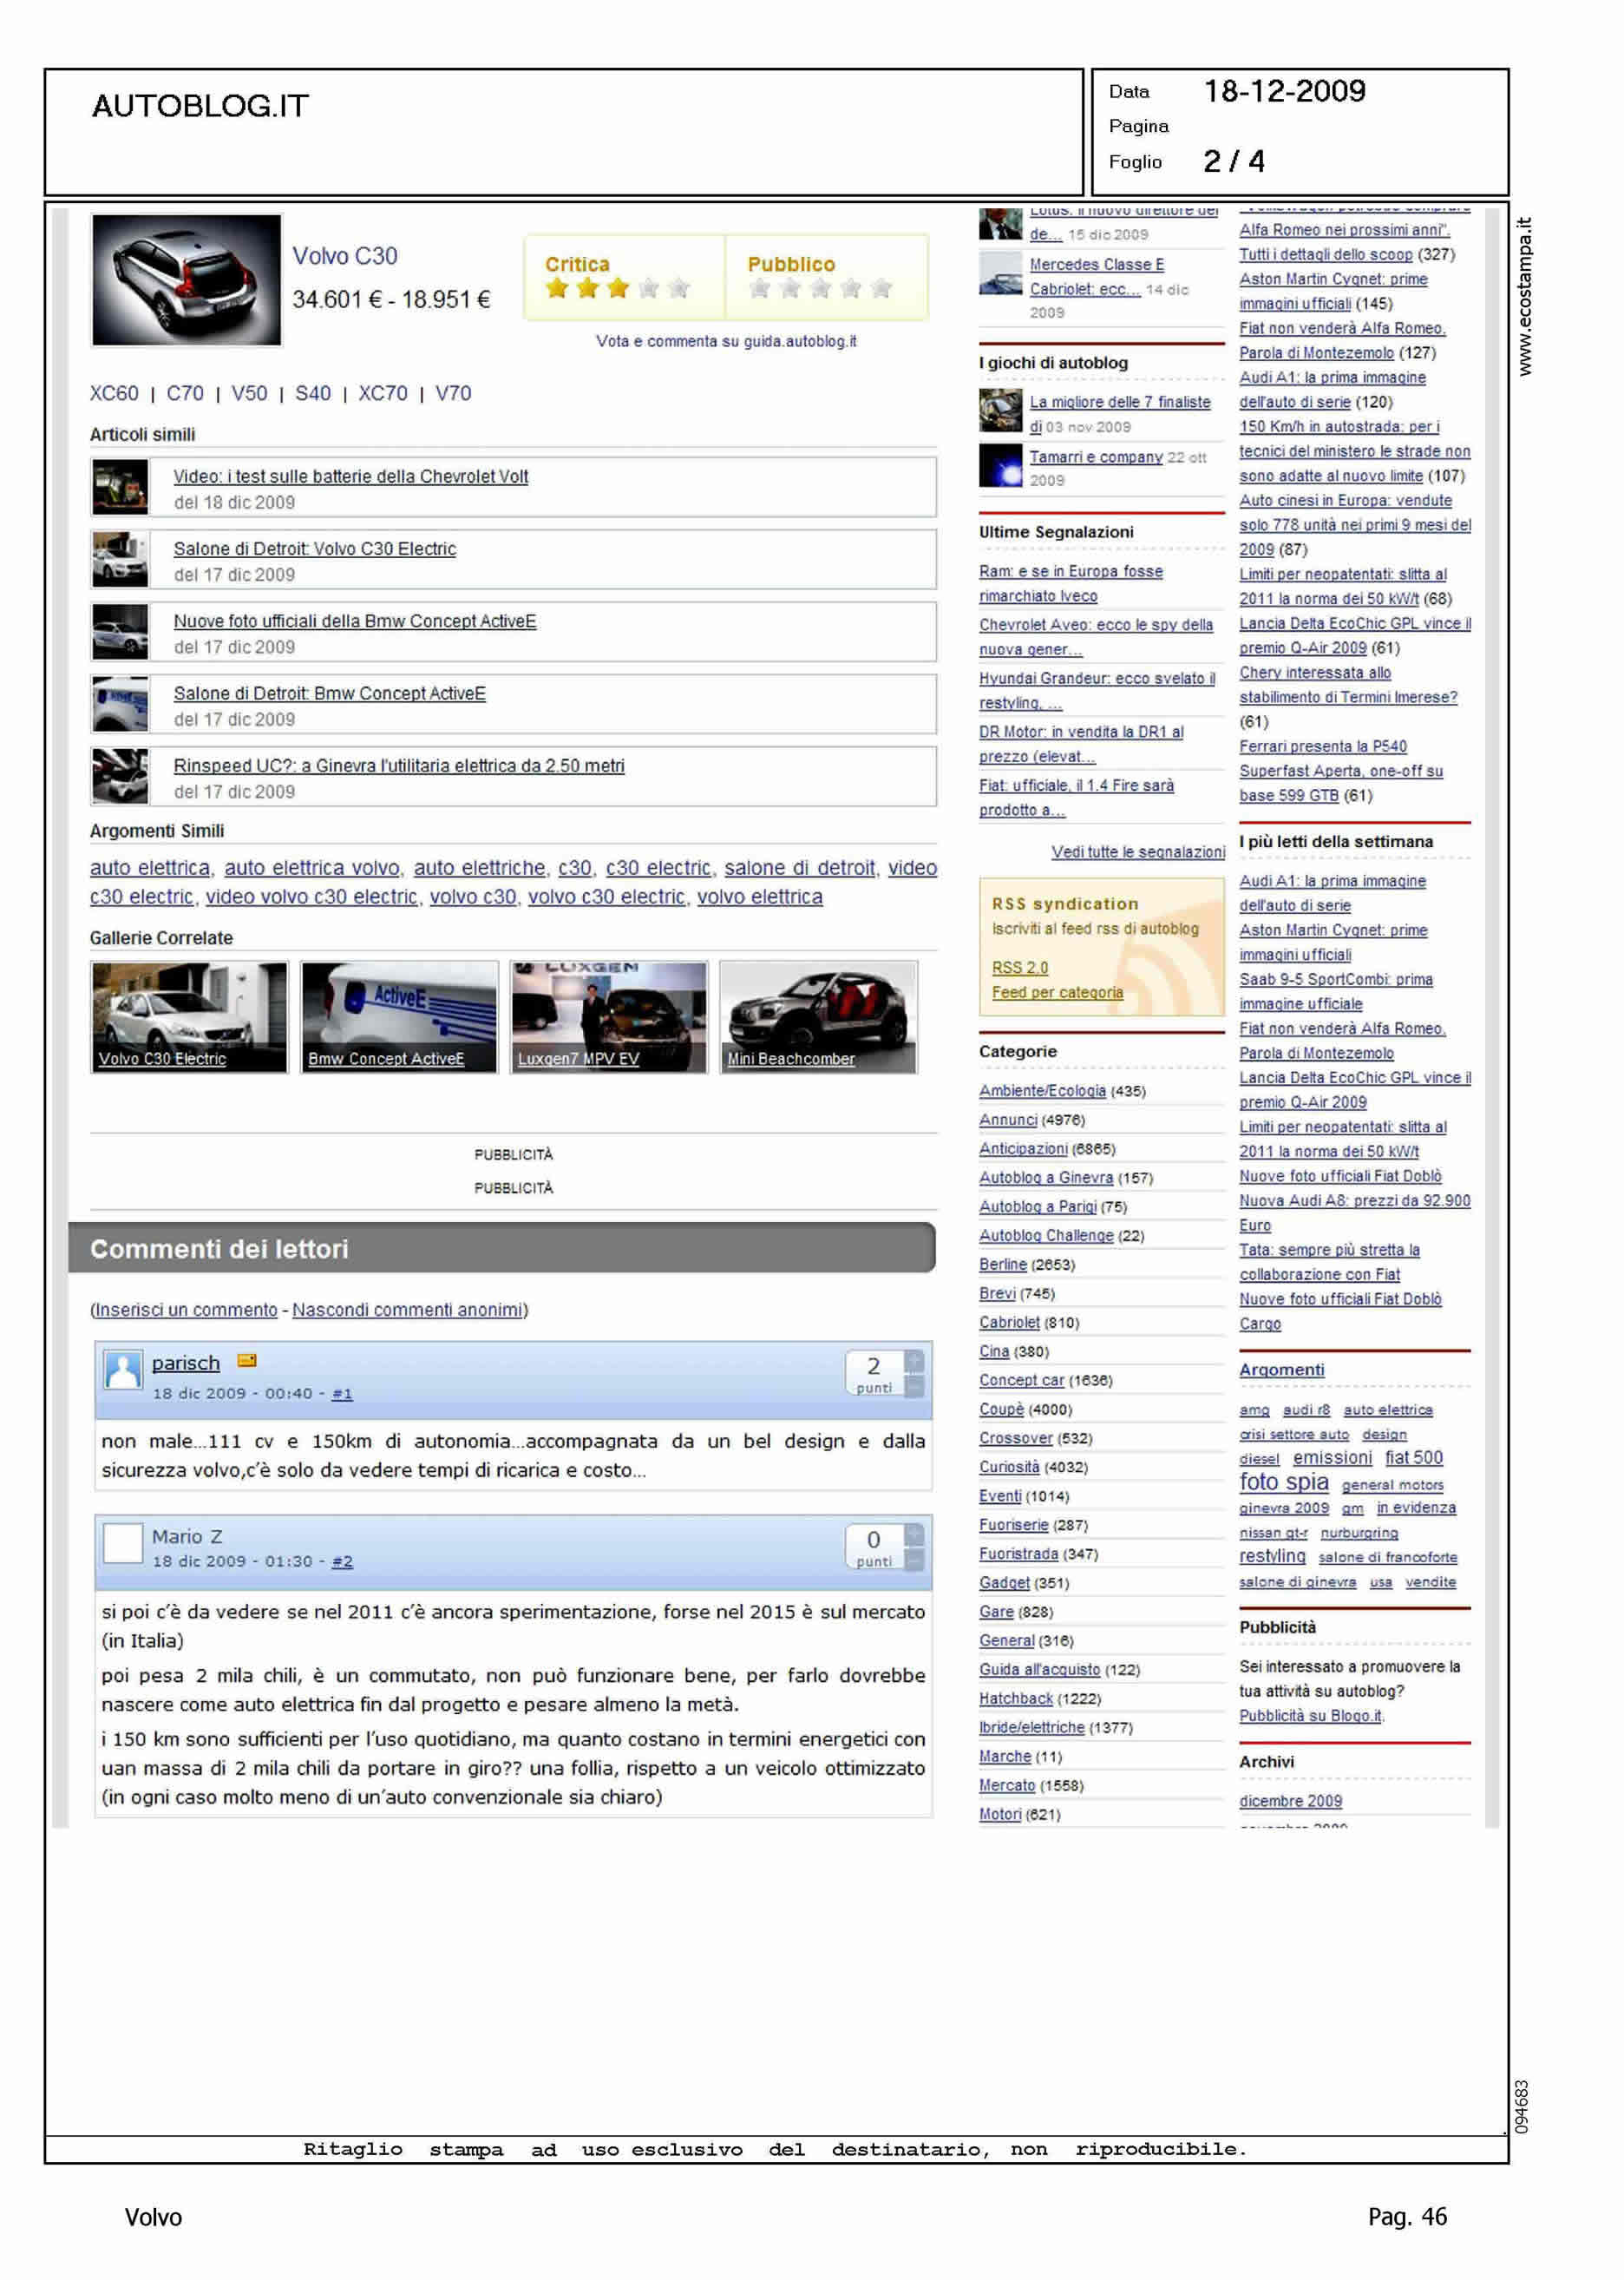Open the XC60 model link
Image resolution: width=1624 pixels, height=2280 pixels.
coord(114,393)
